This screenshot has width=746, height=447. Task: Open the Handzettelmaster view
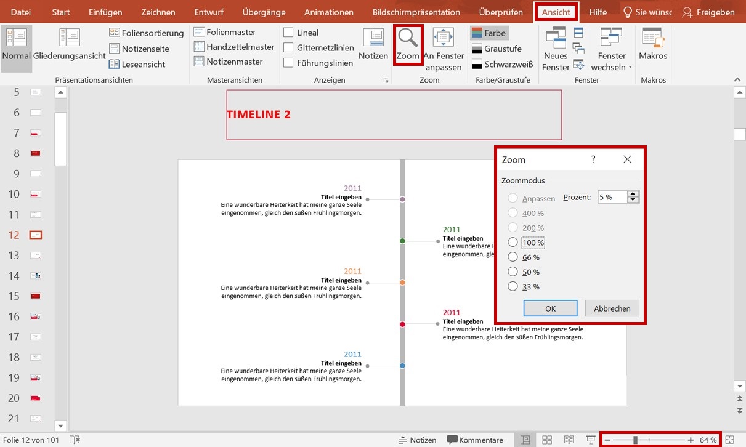[234, 47]
